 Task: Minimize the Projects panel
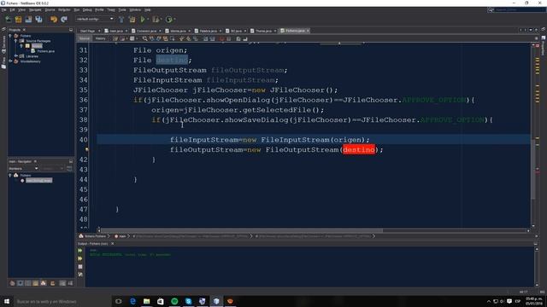71,30
